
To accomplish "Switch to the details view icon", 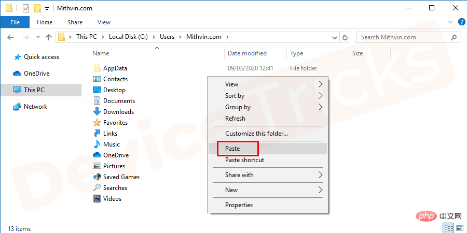I will (448, 228).
